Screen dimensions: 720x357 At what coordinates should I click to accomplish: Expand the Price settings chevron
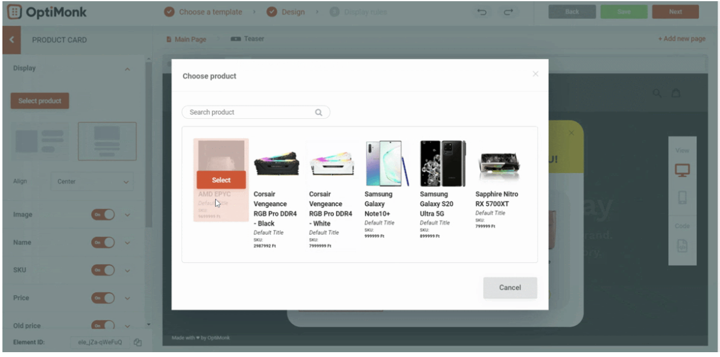(128, 299)
